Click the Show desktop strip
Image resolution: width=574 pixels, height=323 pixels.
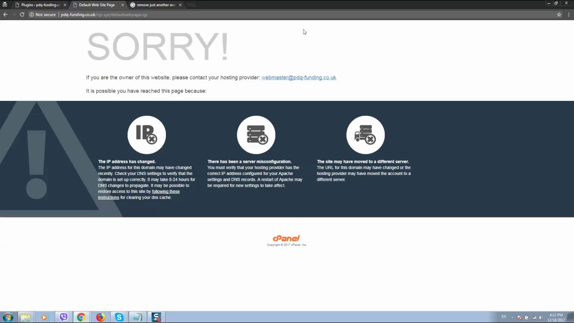click(571, 317)
